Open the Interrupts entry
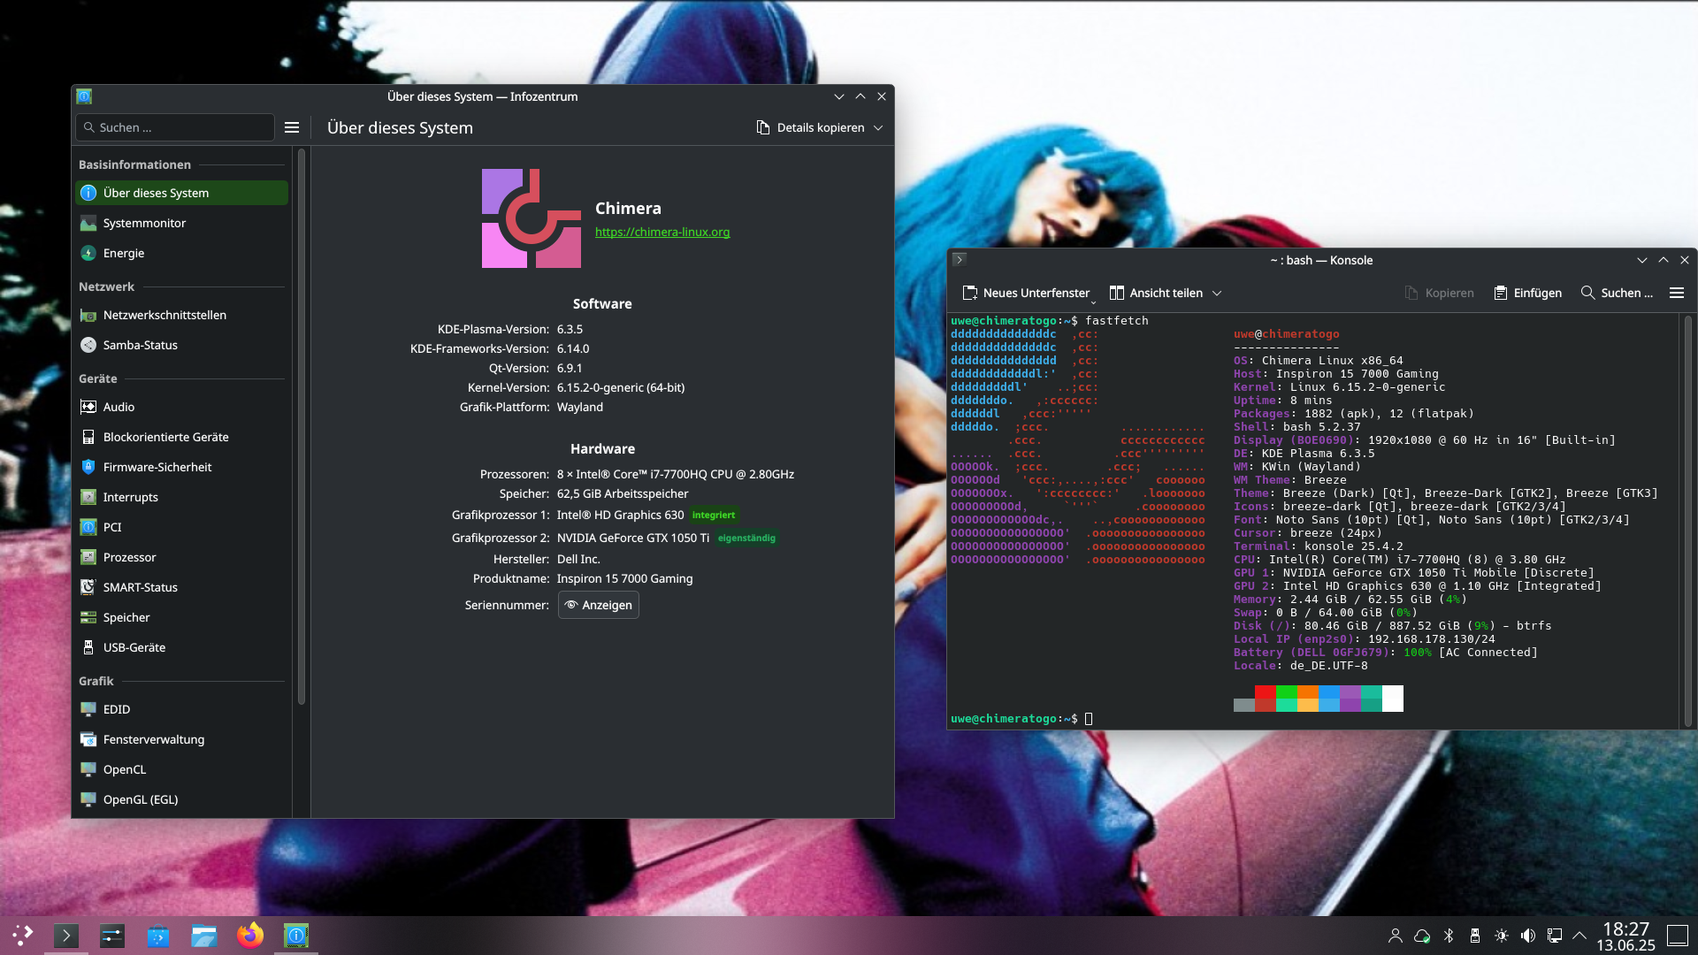Screen dimensions: 1698x955 (181, 497)
